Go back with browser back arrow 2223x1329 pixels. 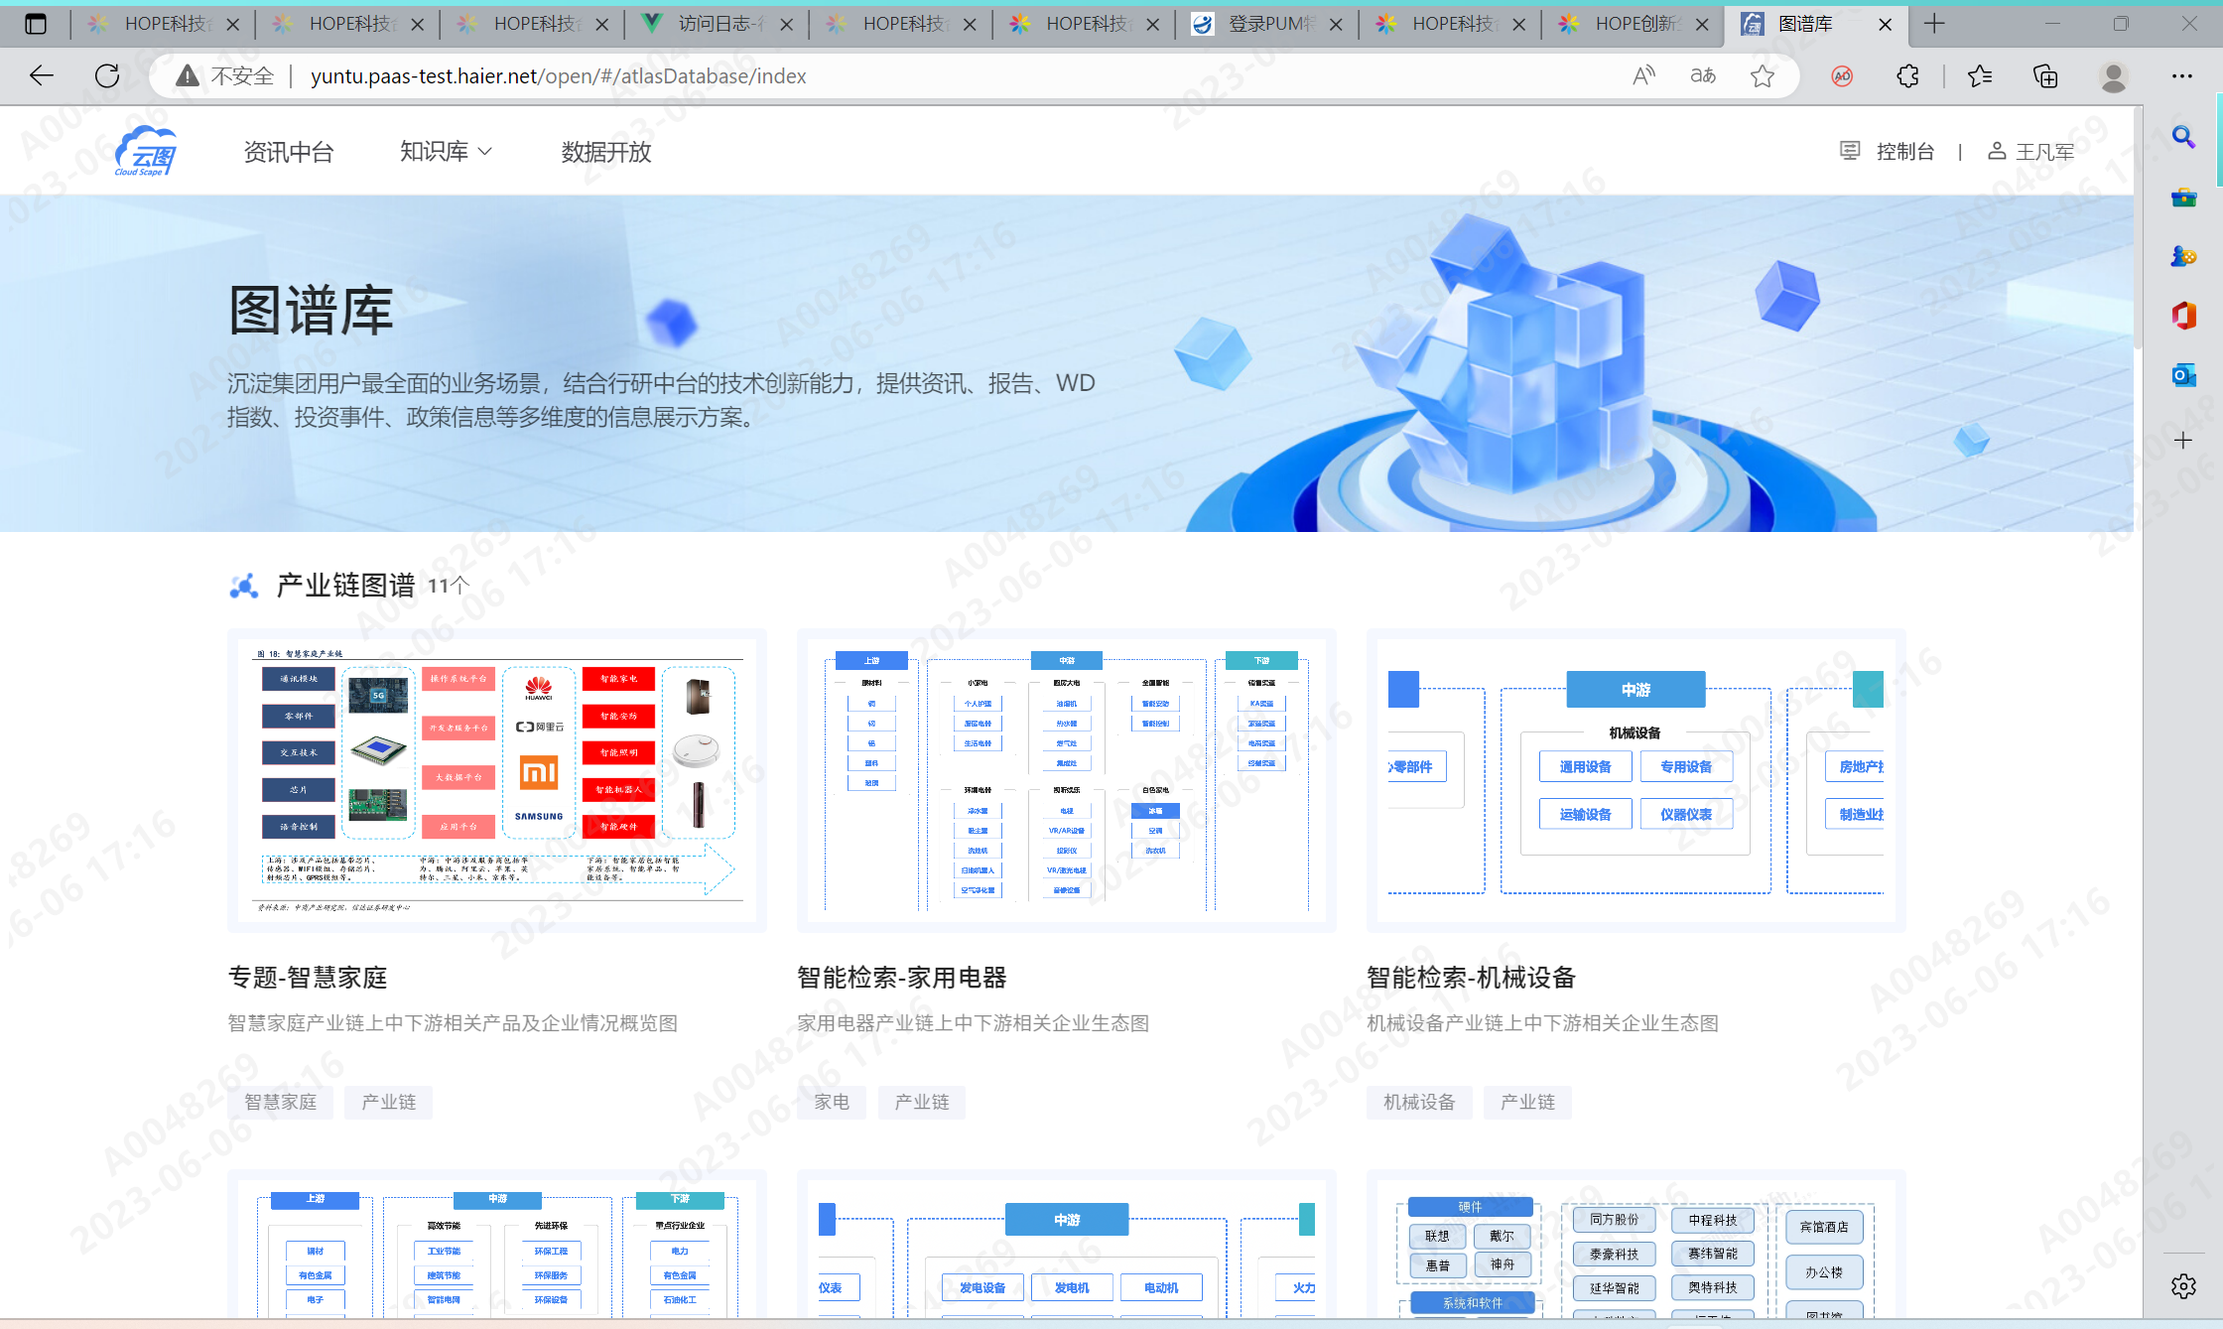[42, 75]
